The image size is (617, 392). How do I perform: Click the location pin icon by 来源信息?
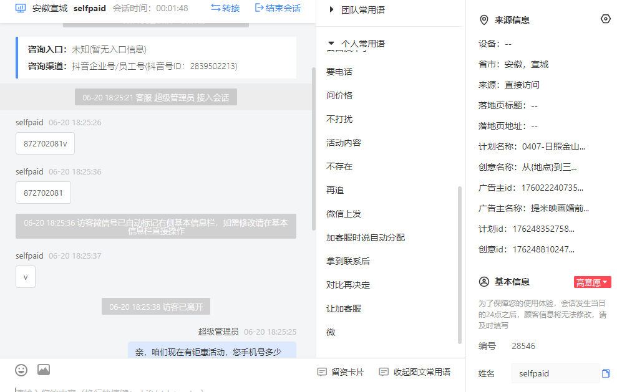pos(484,20)
